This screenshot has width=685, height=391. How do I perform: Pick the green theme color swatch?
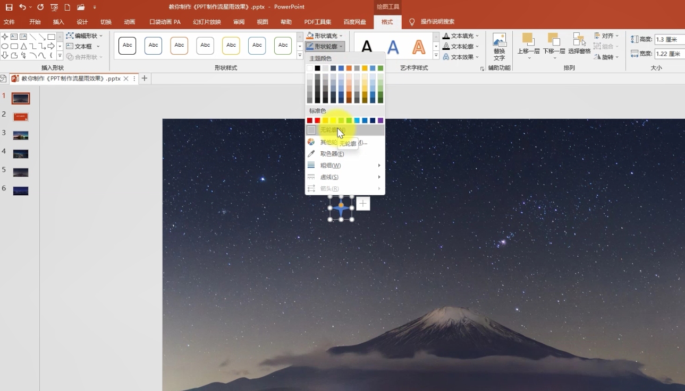click(x=380, y=68)
